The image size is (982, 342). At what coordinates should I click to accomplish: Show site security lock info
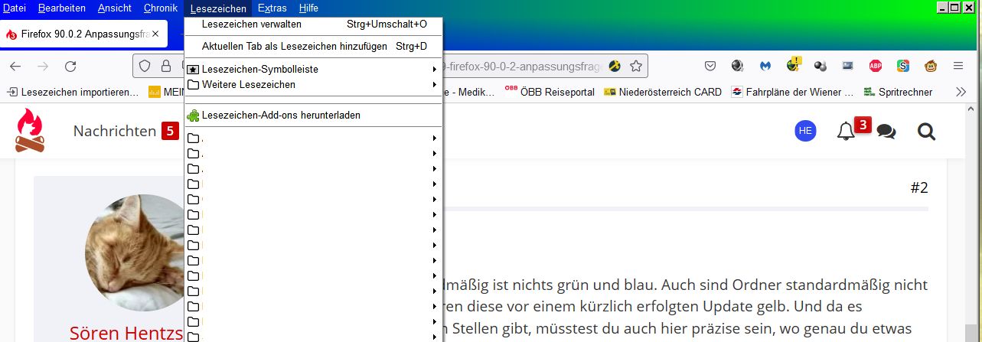165,66
